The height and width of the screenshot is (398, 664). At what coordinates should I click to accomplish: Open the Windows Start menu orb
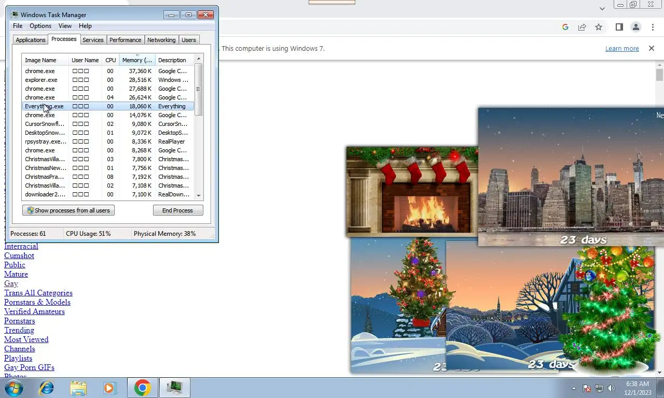[14, 388]
